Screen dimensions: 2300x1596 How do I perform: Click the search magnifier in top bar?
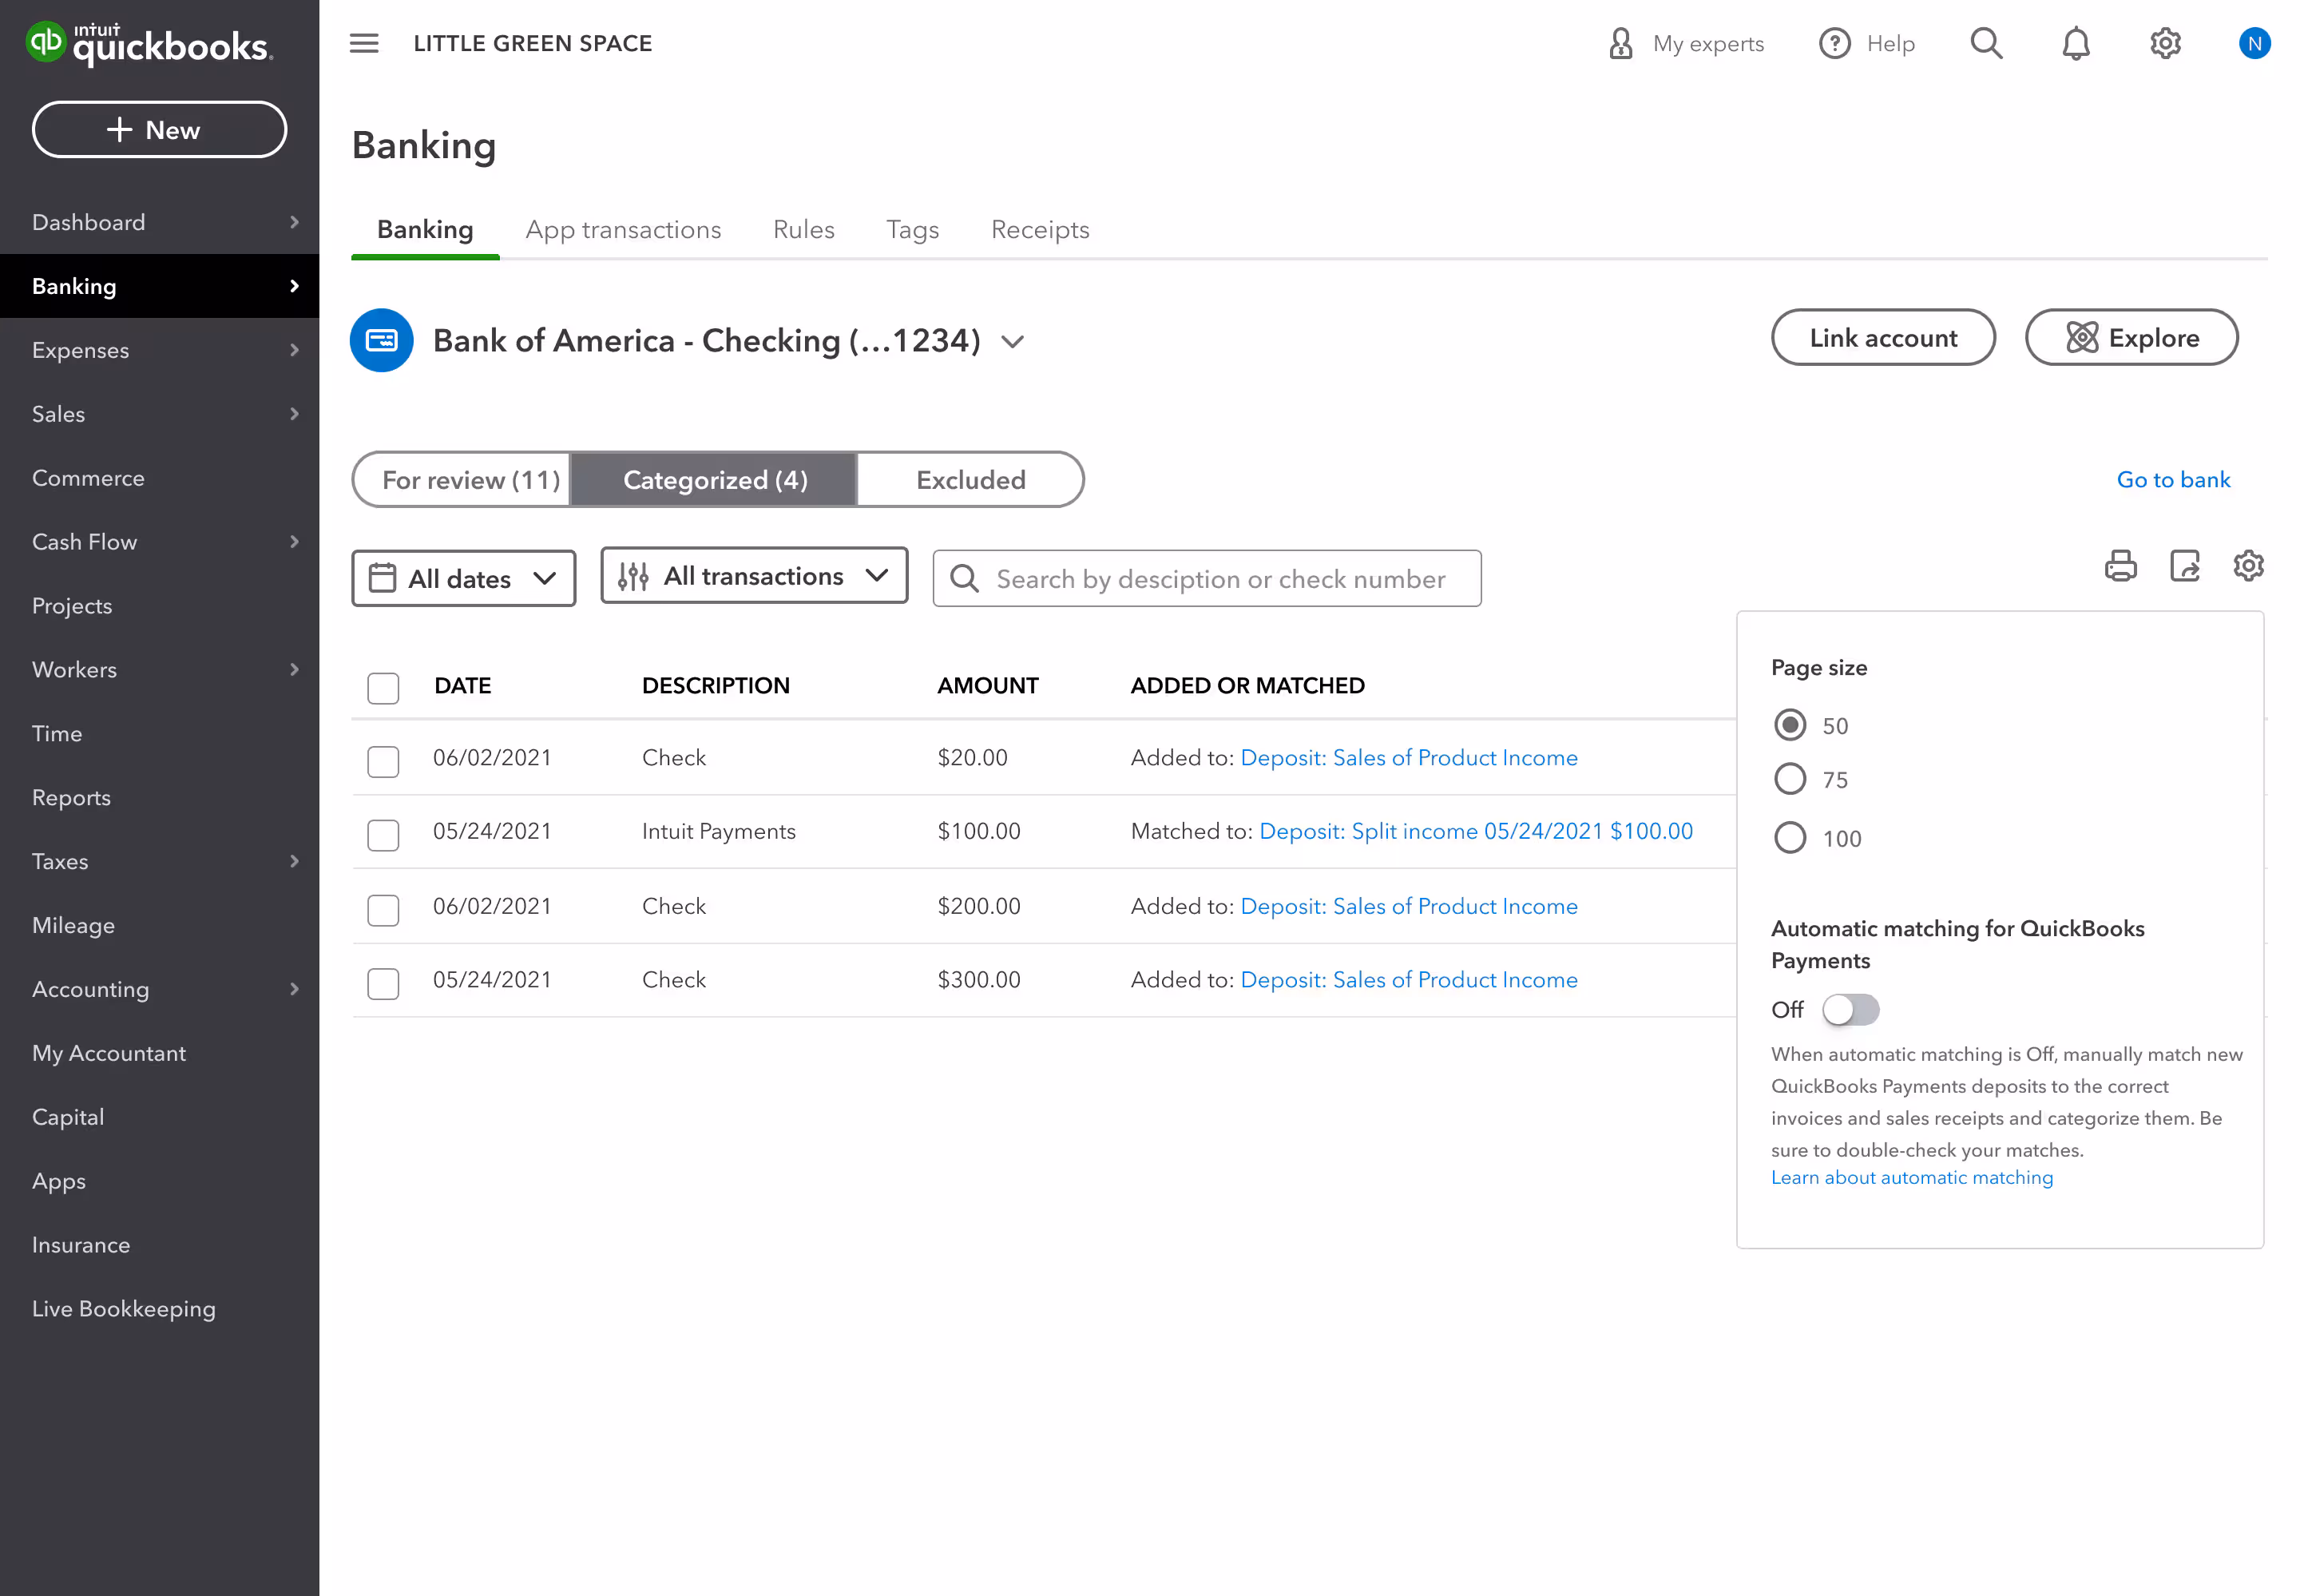[1986, 44]
